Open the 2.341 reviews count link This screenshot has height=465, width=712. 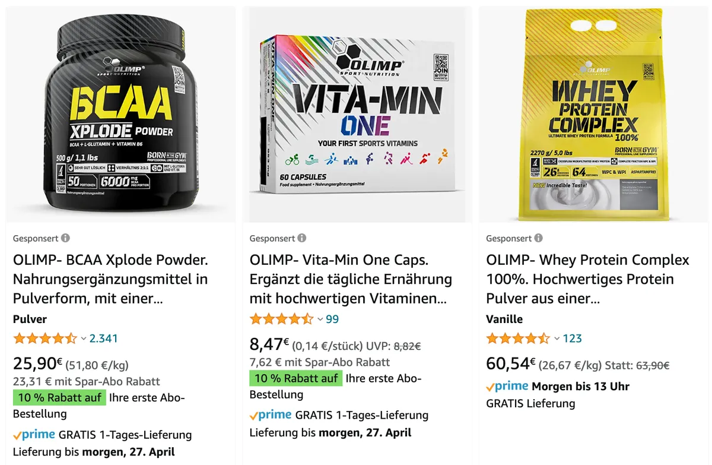104,339
